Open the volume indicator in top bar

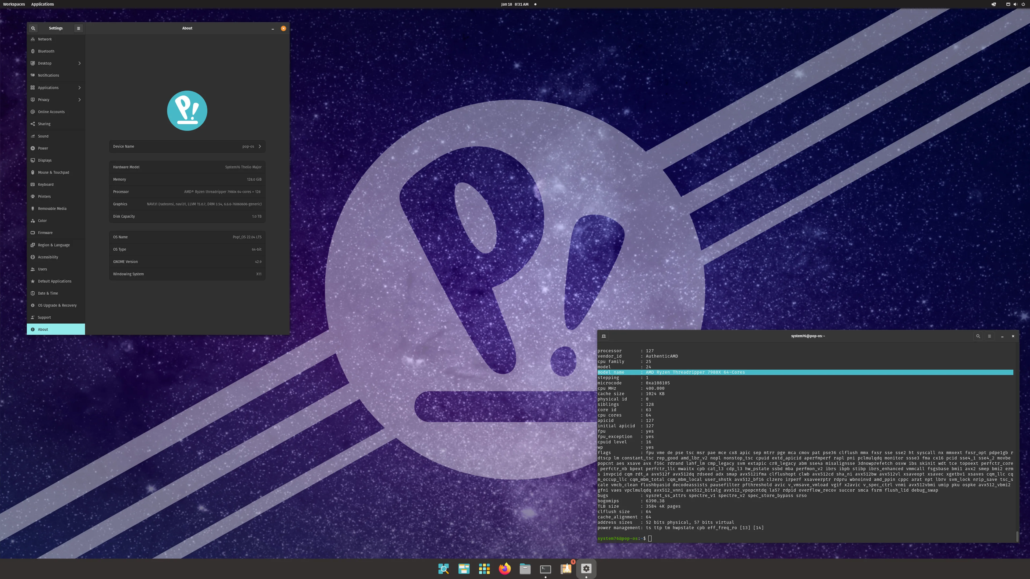click(1015, 4)
